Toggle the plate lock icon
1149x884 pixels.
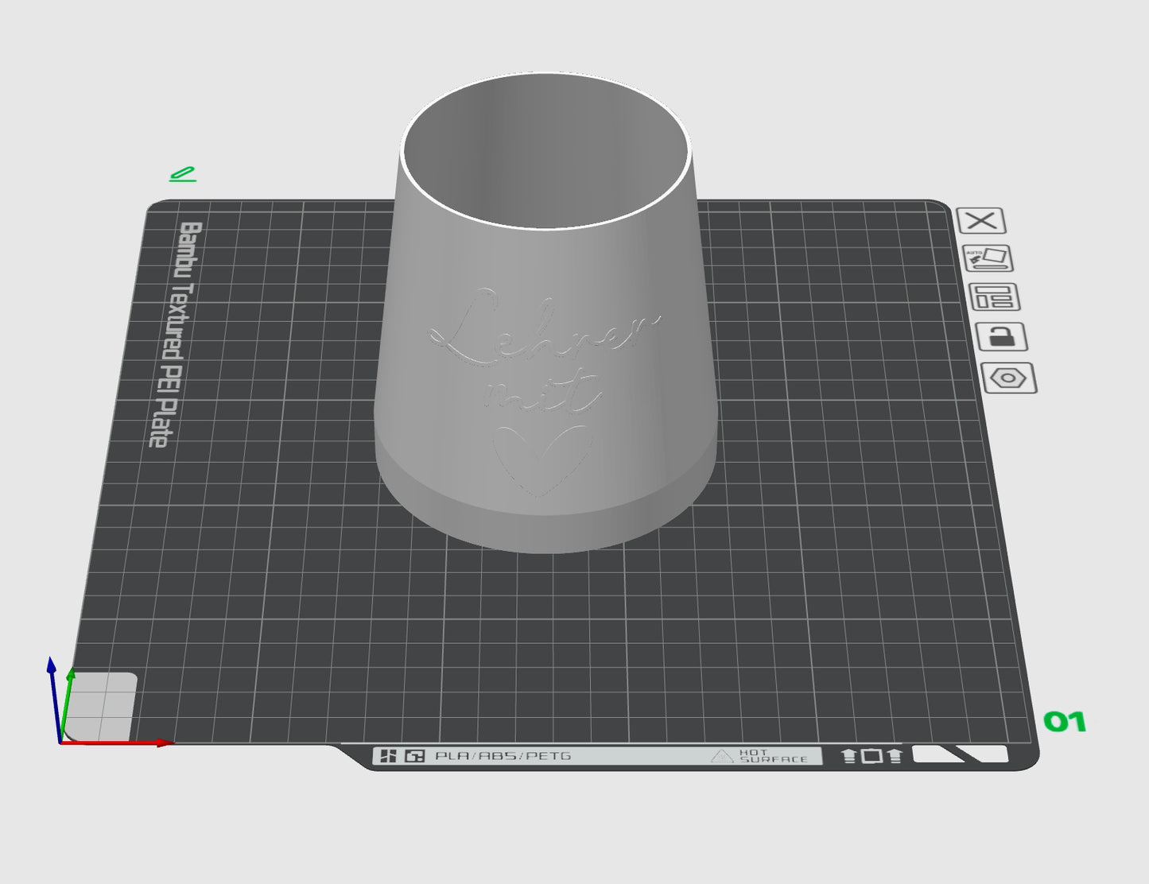click(1001, 337)
